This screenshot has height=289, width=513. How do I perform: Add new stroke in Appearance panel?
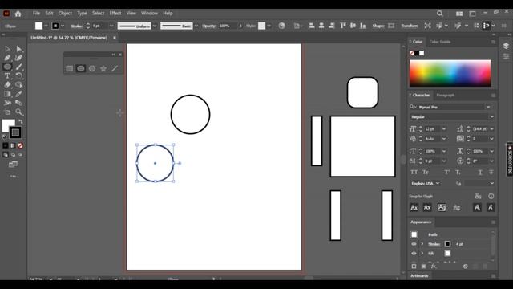click(x=414, y=267)
